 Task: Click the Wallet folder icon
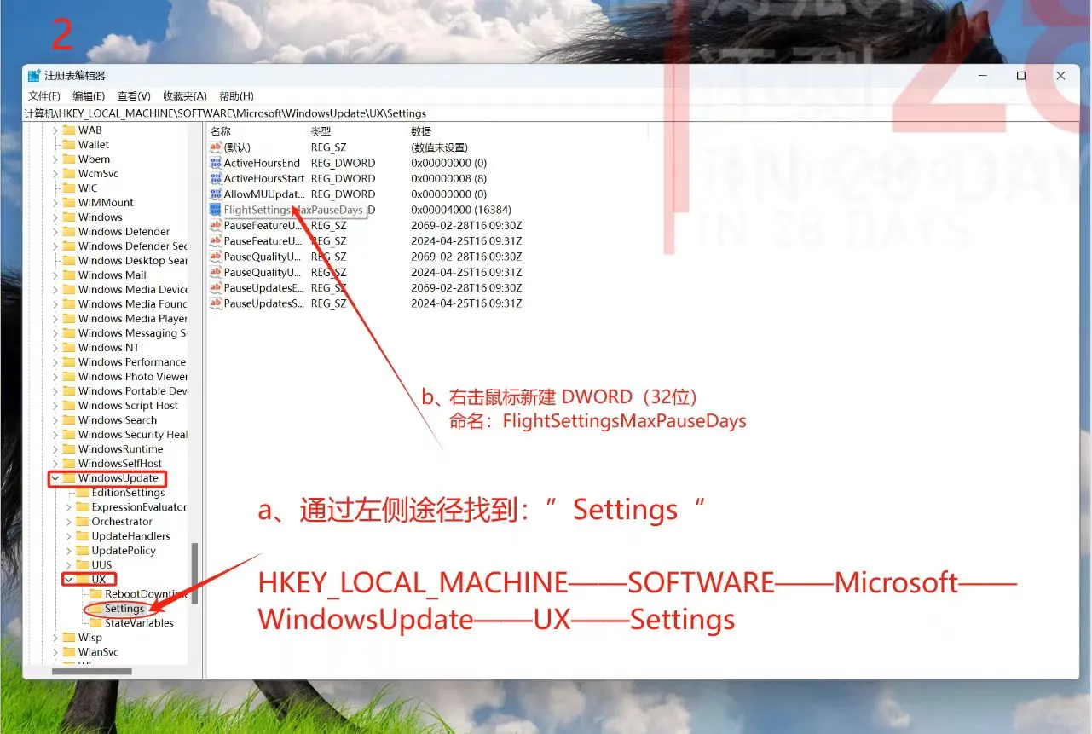(69, 145)
